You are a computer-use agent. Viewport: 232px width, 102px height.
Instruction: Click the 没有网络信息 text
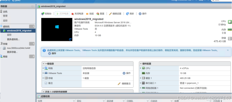point(89,68)
